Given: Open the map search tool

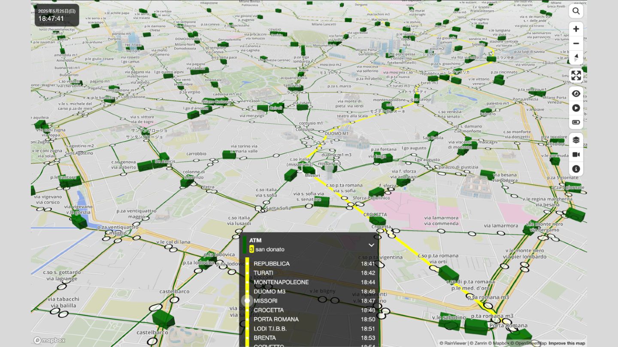Looking at the screenshot, I should point(576,11).
